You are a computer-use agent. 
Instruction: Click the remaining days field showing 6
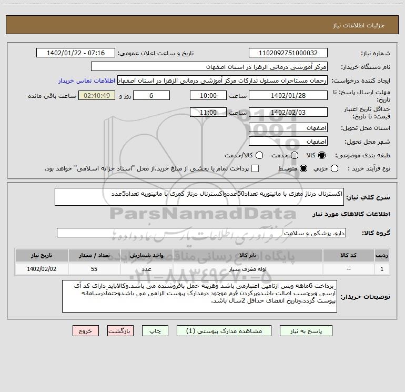tap(151, 95)
